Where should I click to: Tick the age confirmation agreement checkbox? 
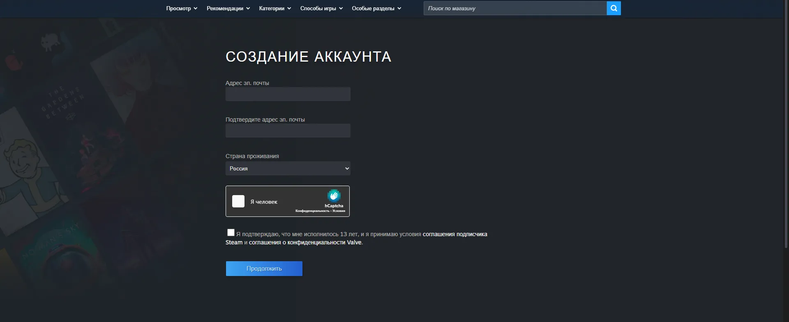231,232
